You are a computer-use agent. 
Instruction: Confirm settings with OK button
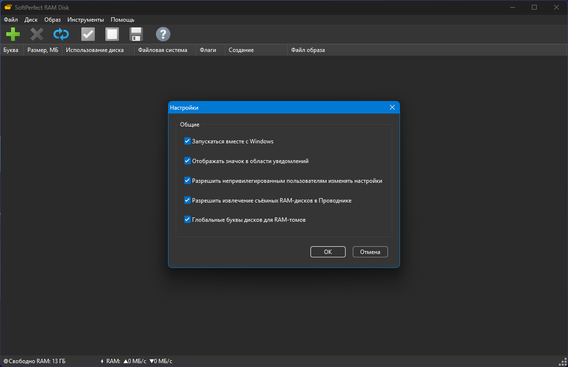tap(328, 252)
